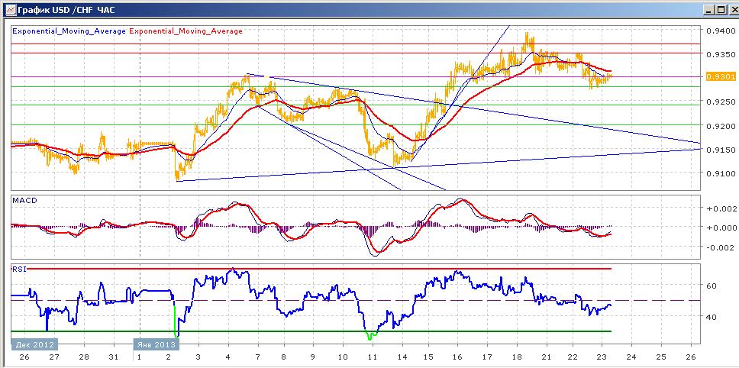Viewport: 739px width, 368px height.
Task: Click date 16 on the time axis
Action: tap(459, 357)
